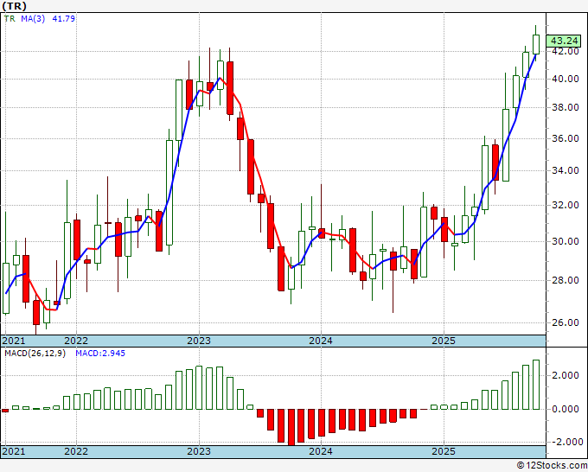
Task: Click the 0.000 MACD axis label
Action: [566, 409]
